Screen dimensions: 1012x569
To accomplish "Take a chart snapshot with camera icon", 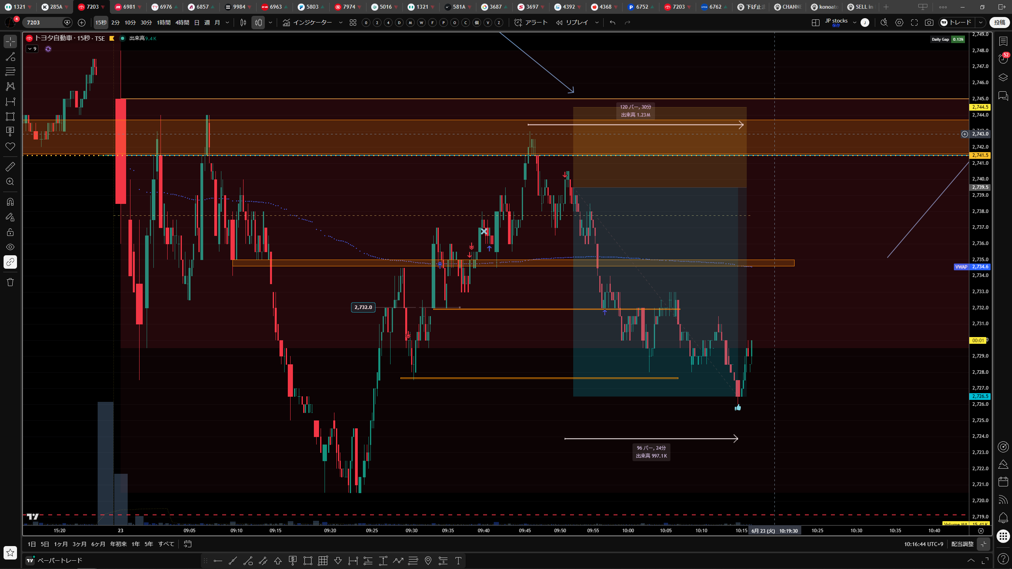I will (x=929, y=23).
